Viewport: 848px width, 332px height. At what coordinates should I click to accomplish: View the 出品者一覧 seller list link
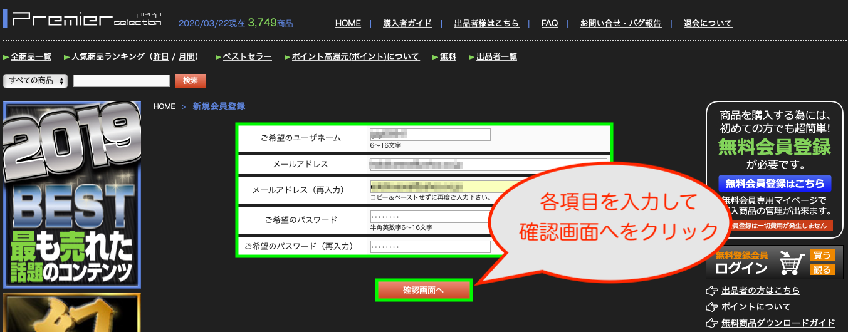pos(496,57)
